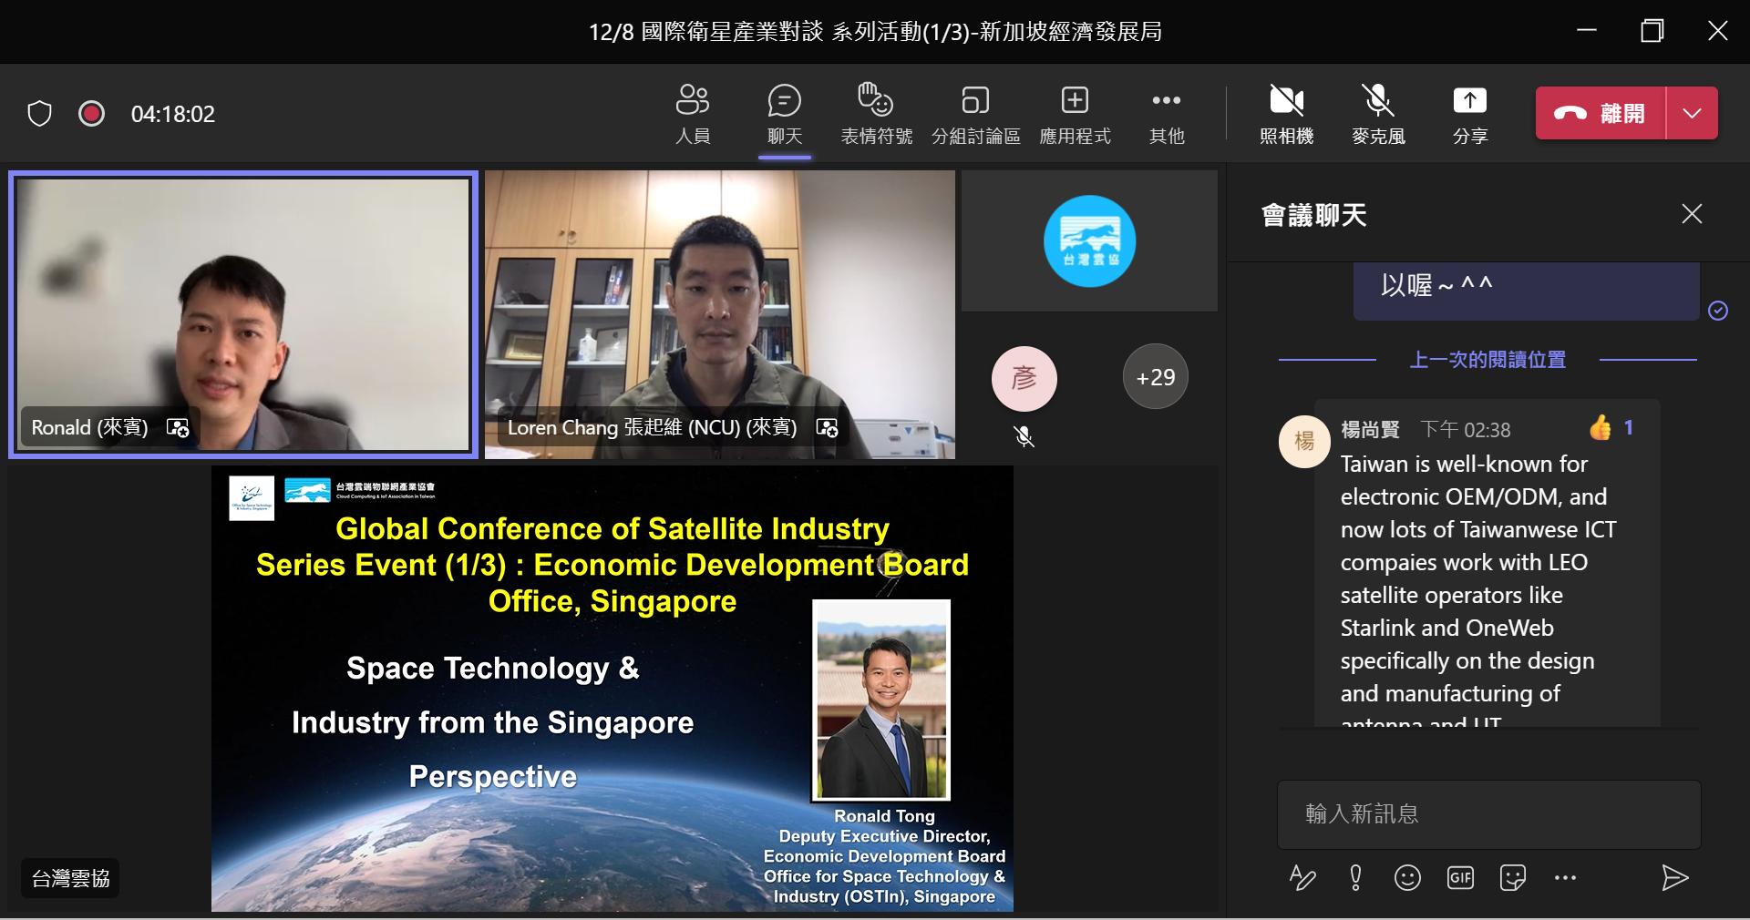Open the text format options icon
This screenshot has height=920, width=1750.
pos(1302,878)
